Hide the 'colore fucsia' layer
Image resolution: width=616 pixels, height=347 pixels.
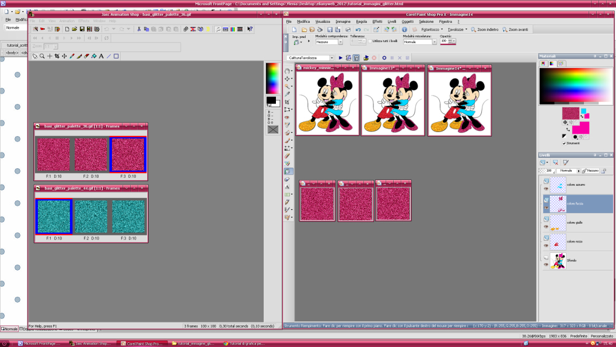click(x=546, y=208)
